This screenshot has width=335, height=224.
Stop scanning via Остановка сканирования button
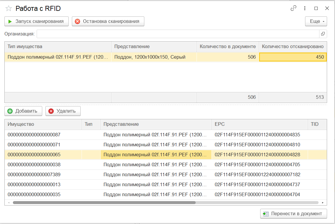(x=108, y=21)
